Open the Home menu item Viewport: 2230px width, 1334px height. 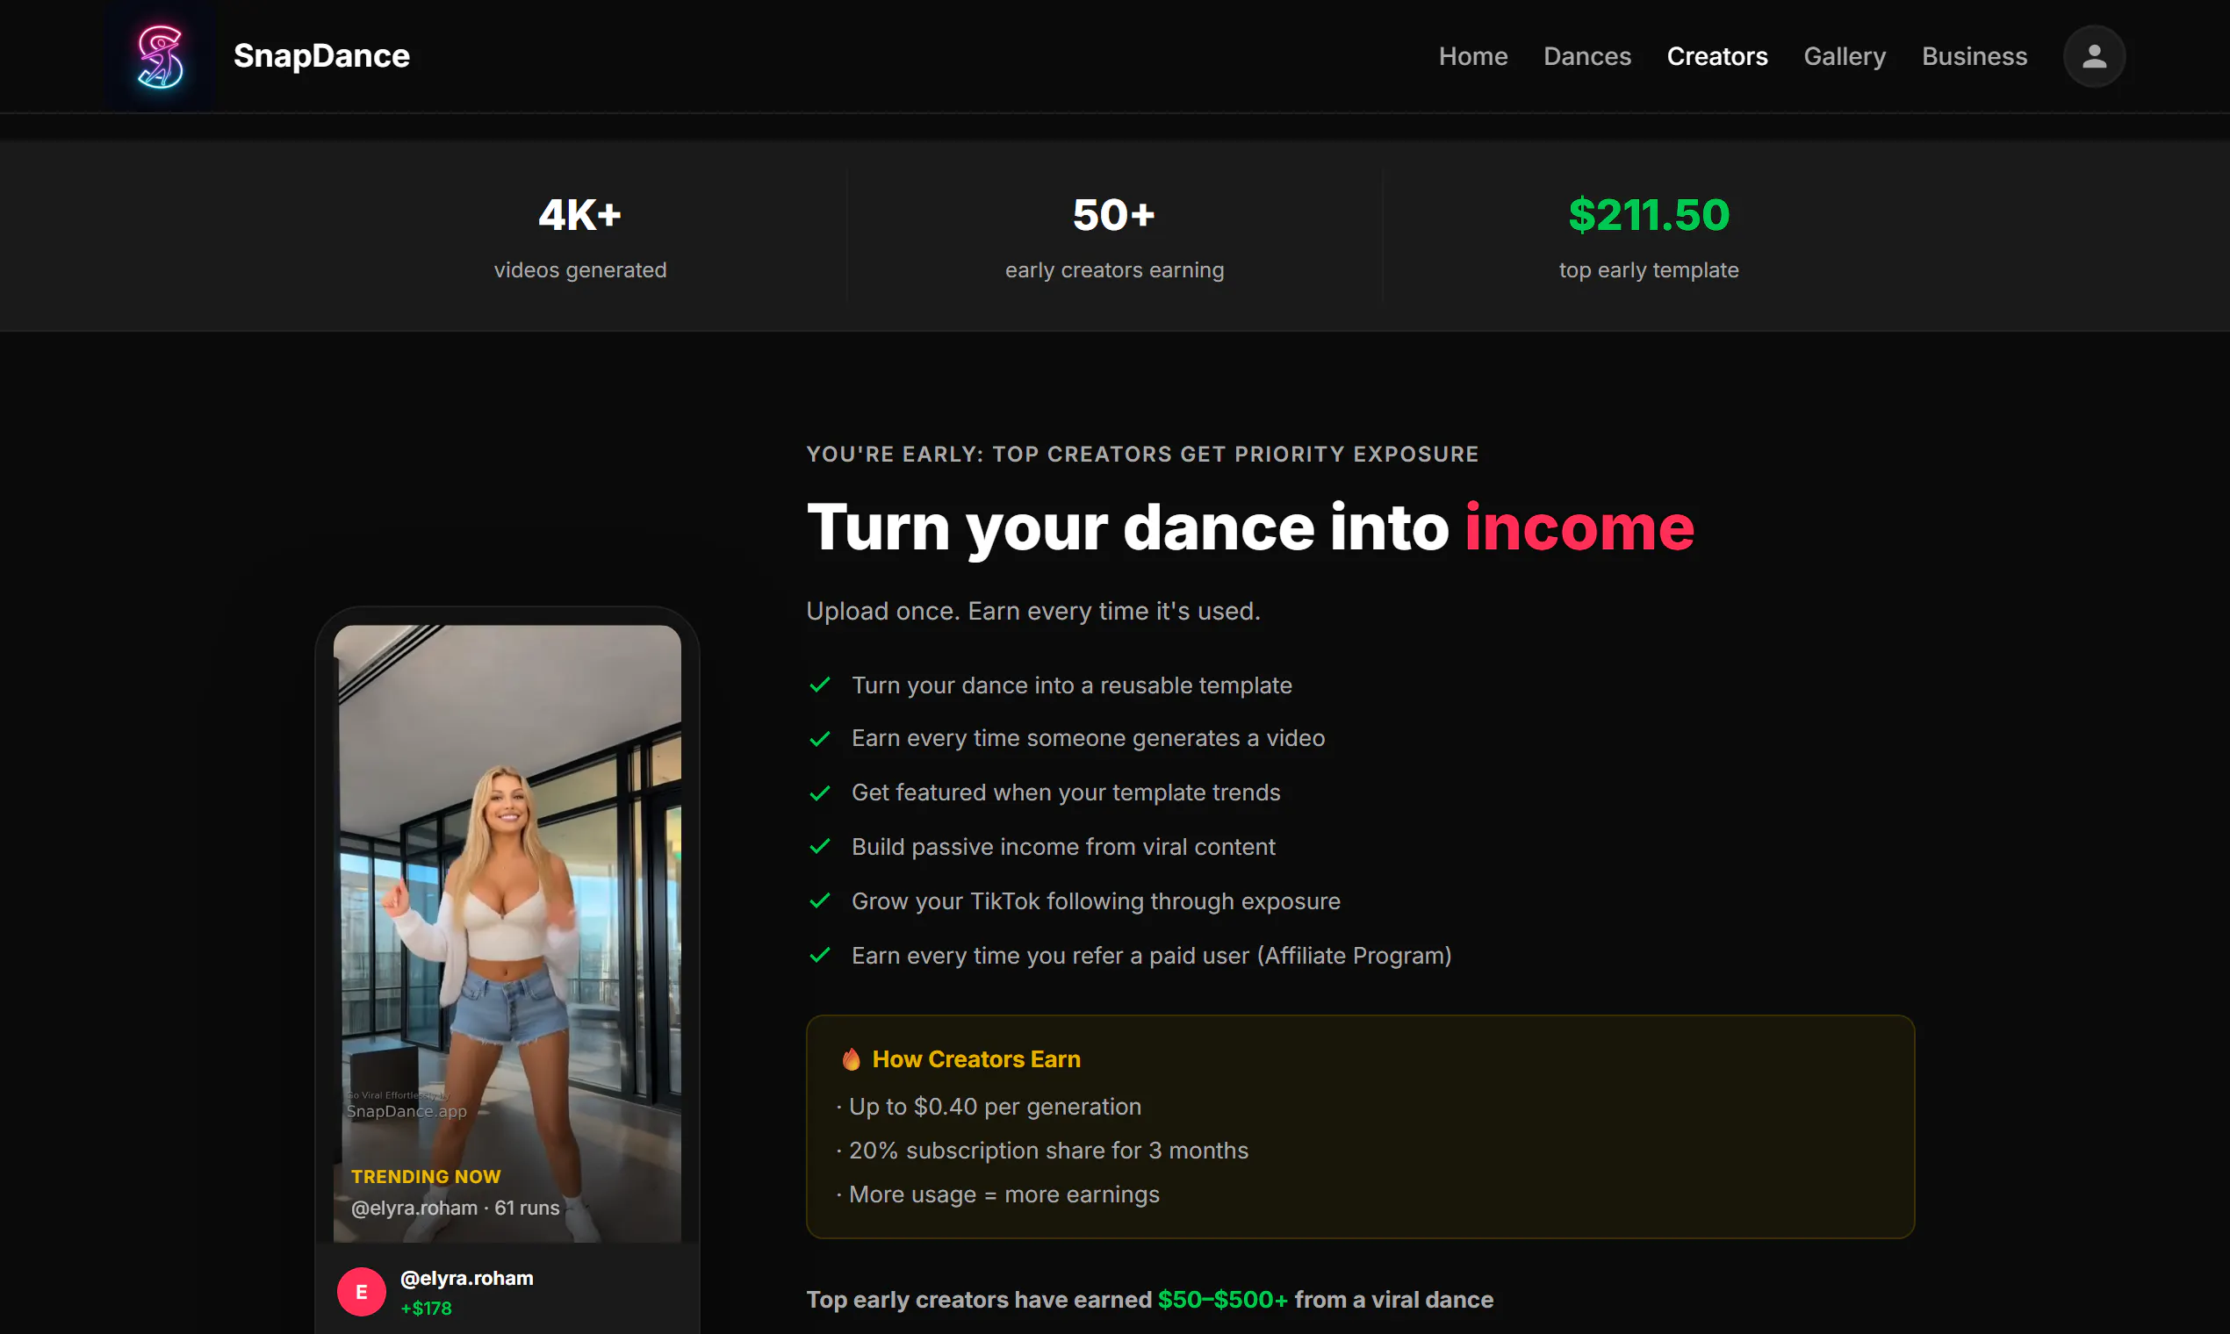[1472, 56]
